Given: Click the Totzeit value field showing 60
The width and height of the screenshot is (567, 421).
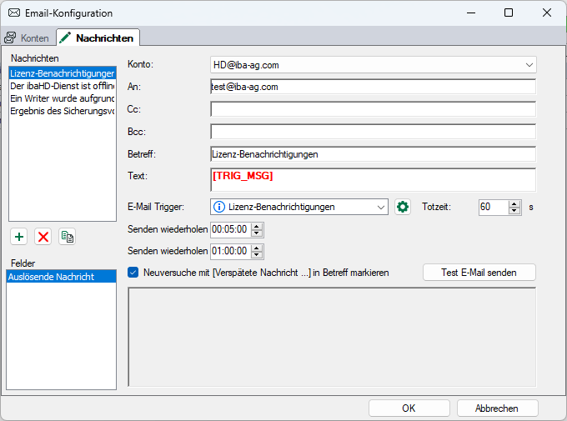Looking at the screenshot, I should pyautogui.click(x=494, y=208).
